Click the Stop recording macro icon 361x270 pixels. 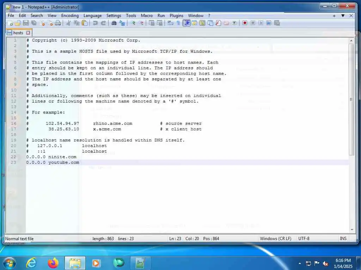pos(253,23)
